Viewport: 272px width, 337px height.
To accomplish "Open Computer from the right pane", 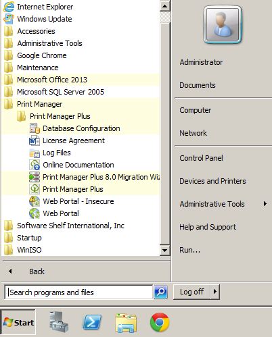I will click(x=196, y=110).
